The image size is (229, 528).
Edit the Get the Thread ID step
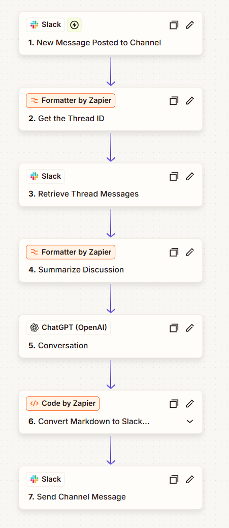pyautogui.click(x=190, y=101)
